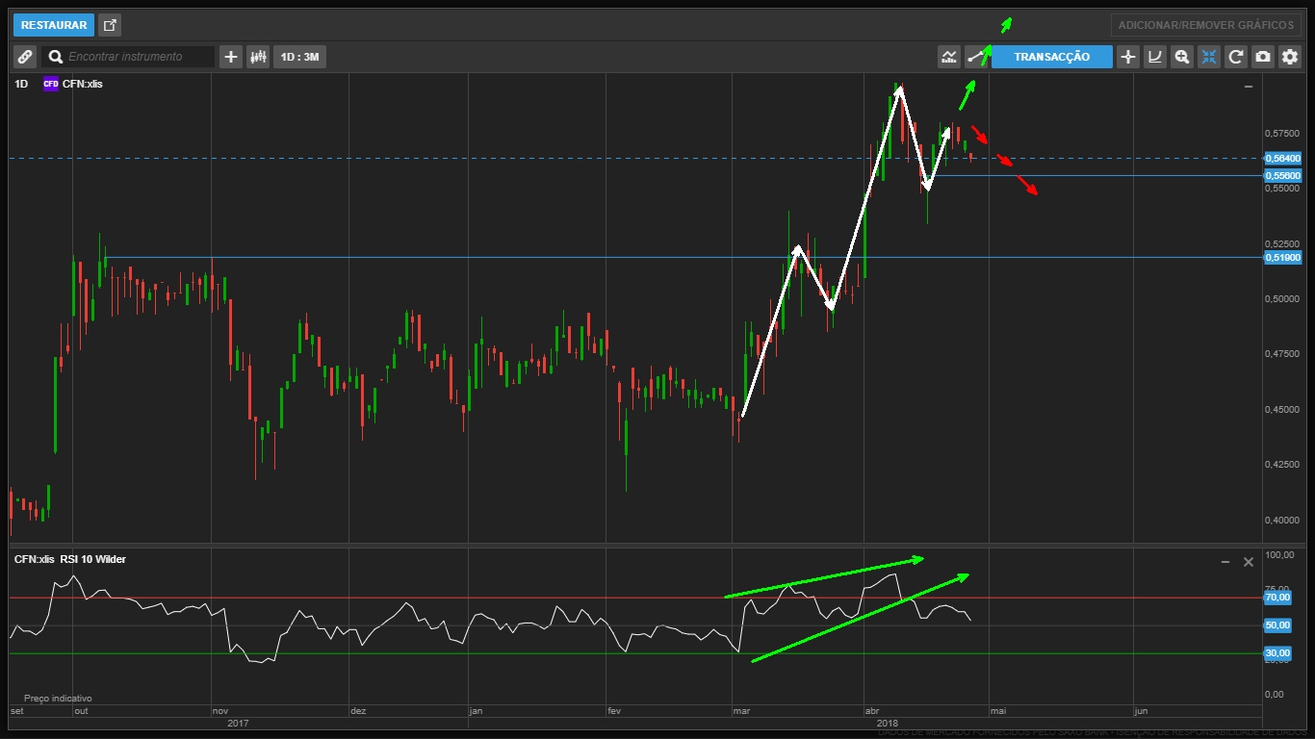Click the RESTAURAR button
Viewport: 1315px width, 739px height.
[54, 25]
